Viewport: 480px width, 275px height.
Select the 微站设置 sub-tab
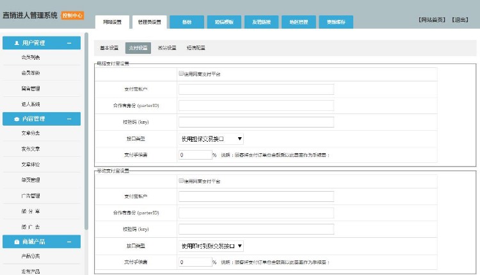click(x=167, y=48)
